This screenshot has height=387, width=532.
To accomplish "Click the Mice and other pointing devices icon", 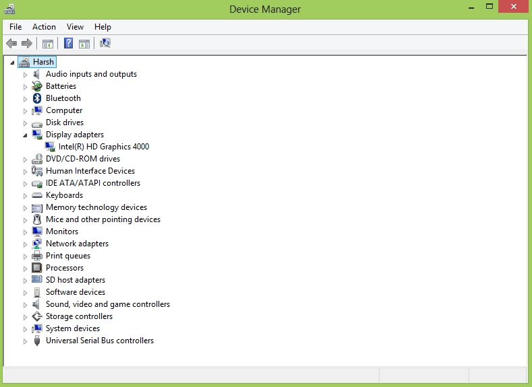I will 37,219.
